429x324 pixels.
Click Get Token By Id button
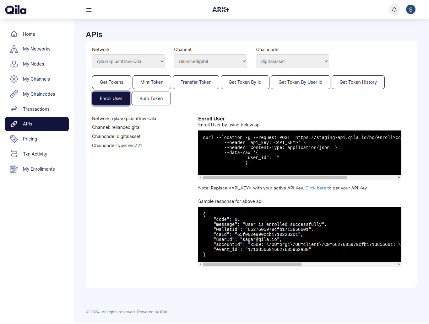pos(245,82)
